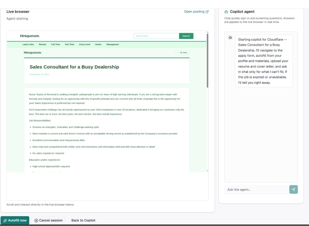This screenshot has height=226, width=309.
Task: Click the external link icon beside Open posting
Action: 207,12
